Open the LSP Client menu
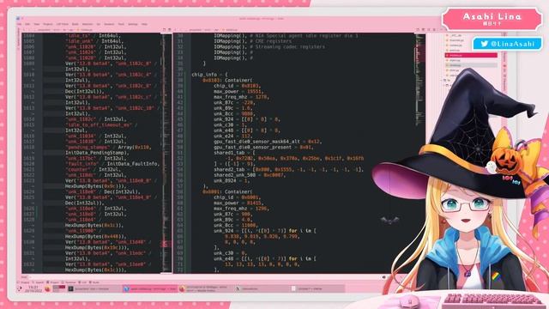This screenshot has height=309, width=549. (63, 24)
